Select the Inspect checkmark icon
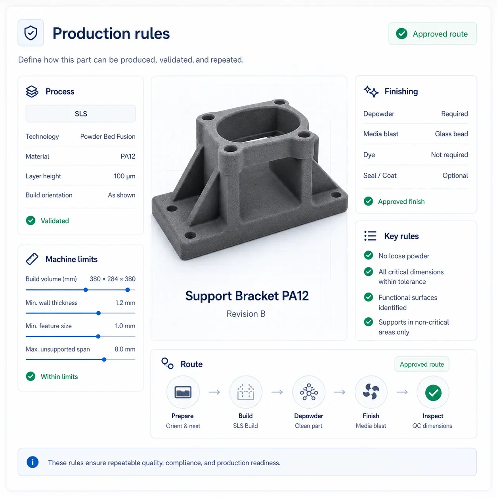Screen dimensions: 497x497 [433, 392]
